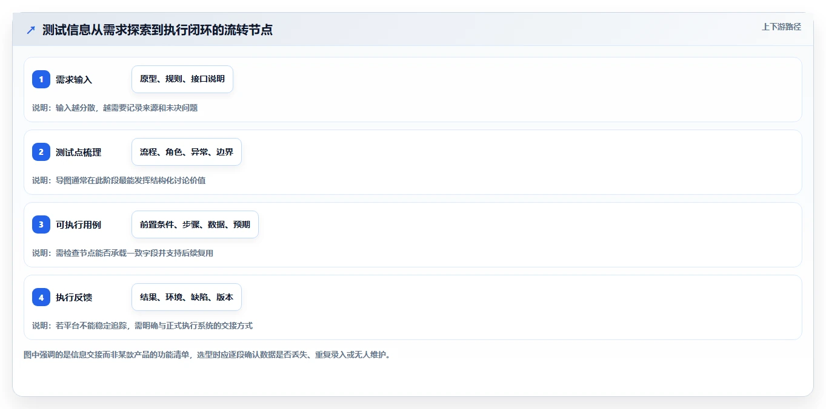The width and height of the screenshot is (826, 409).
Task: Click the note about 需检查节点能否承载一致字段
Action: tap(122, 253)
